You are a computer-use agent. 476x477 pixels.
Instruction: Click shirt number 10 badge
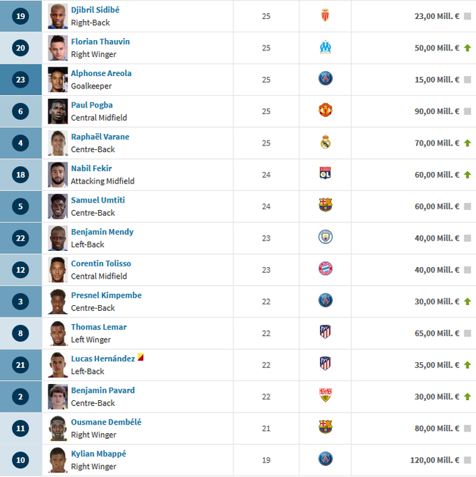(21, 459)
